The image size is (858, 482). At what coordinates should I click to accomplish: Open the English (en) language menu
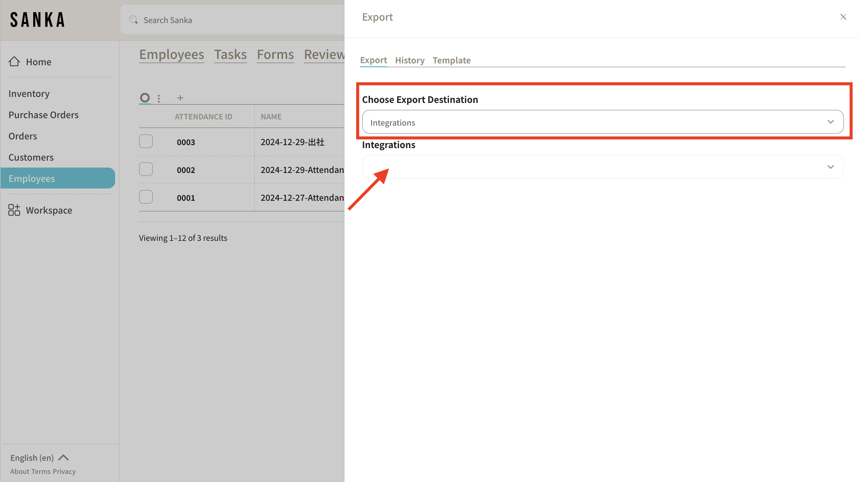coord(32,457)
